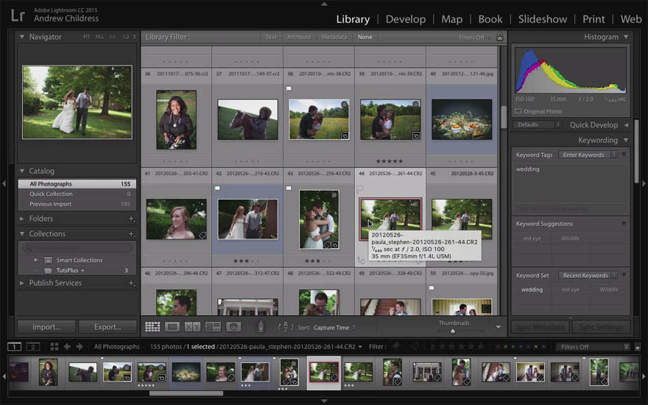This screenshot has height=405, width=648.
Task: Expand the Smart Collections set
Action: pyautogui.click(x=36, y=260)
